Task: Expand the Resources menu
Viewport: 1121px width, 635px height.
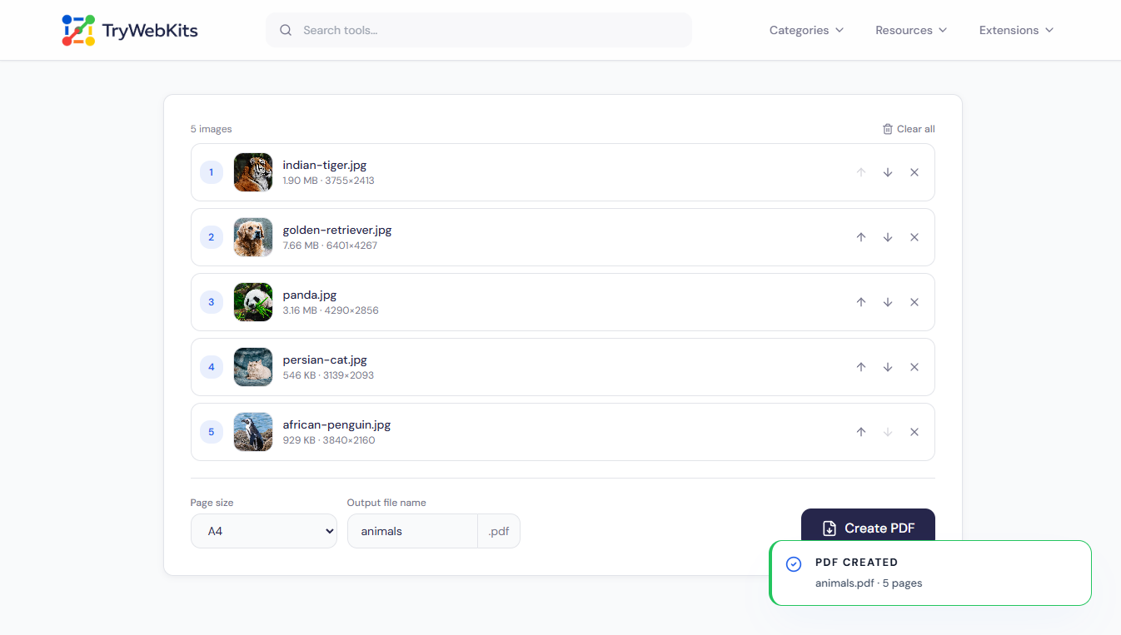Action: click(911, 30)
